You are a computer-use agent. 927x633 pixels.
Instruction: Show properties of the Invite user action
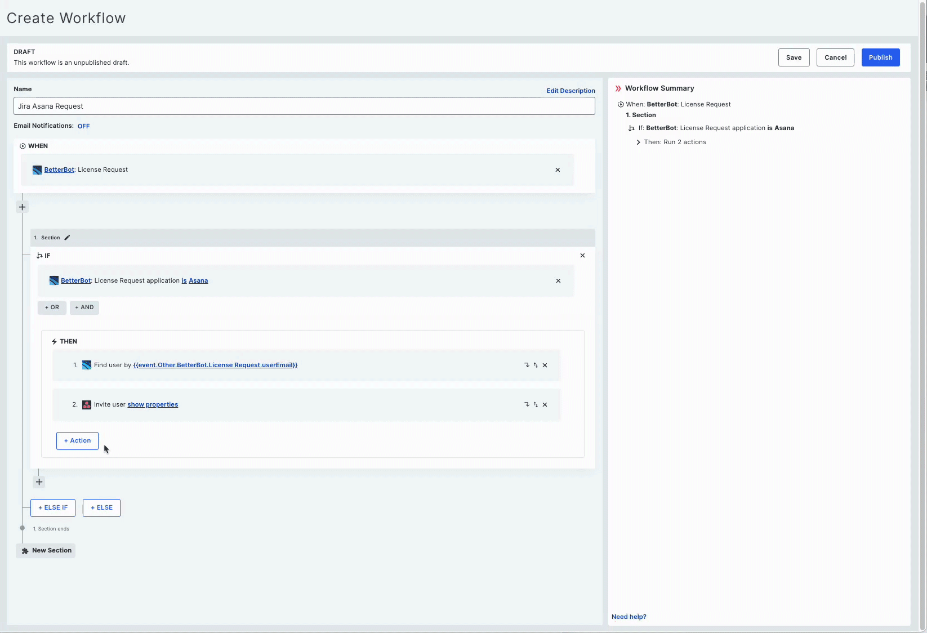[x=153, y=404]
